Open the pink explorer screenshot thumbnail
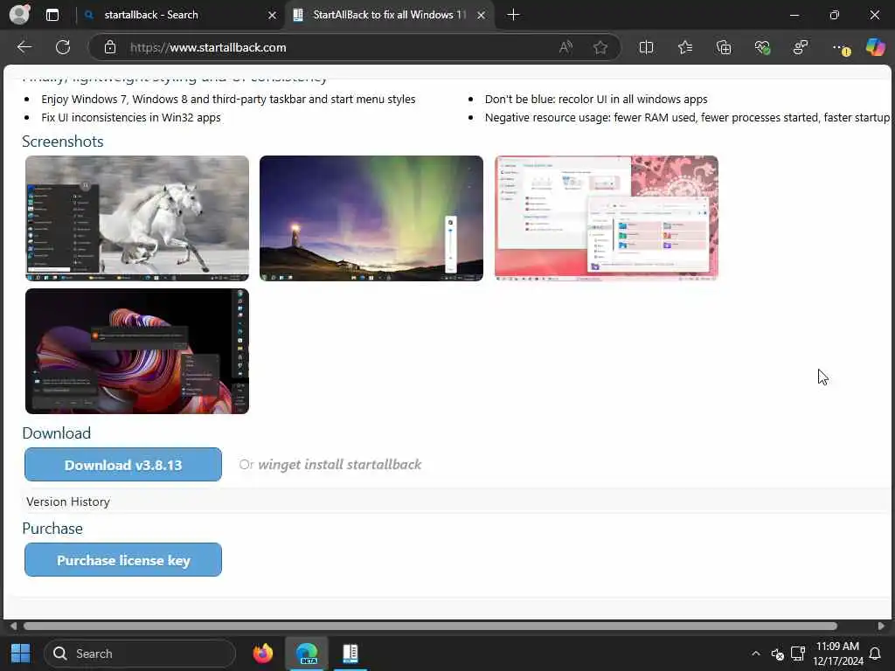The image size is (895, 671). [x=607, y=218]
